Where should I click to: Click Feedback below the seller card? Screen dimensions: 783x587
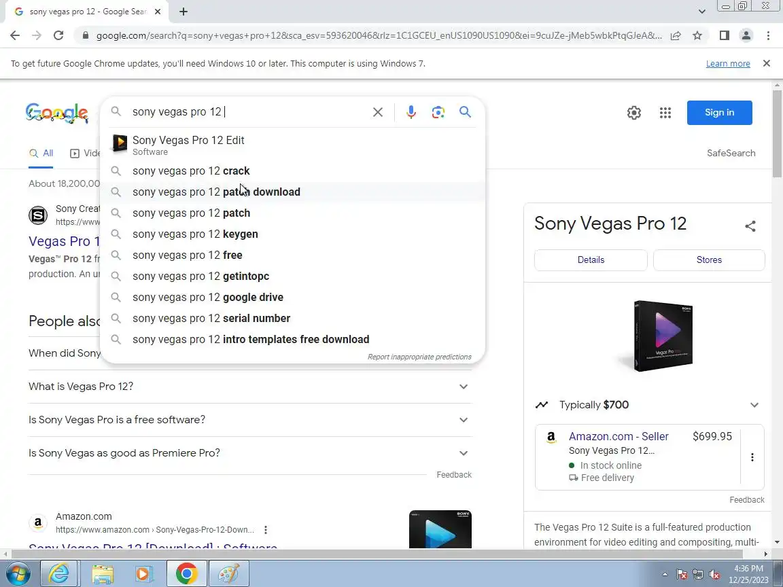pos(746,500)
